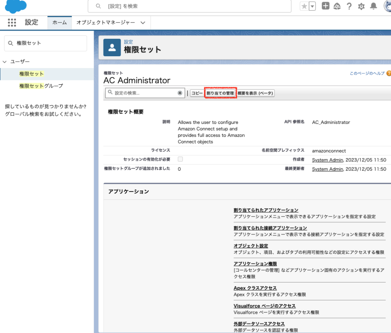The image size is (391, 333).
Task: Click the 権限セット概要 section heading
Action: [126, 112]
